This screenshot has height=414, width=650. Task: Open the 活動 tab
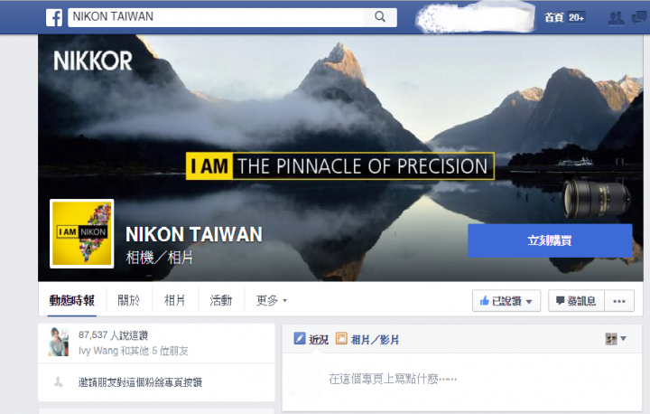tap(221, 300)
